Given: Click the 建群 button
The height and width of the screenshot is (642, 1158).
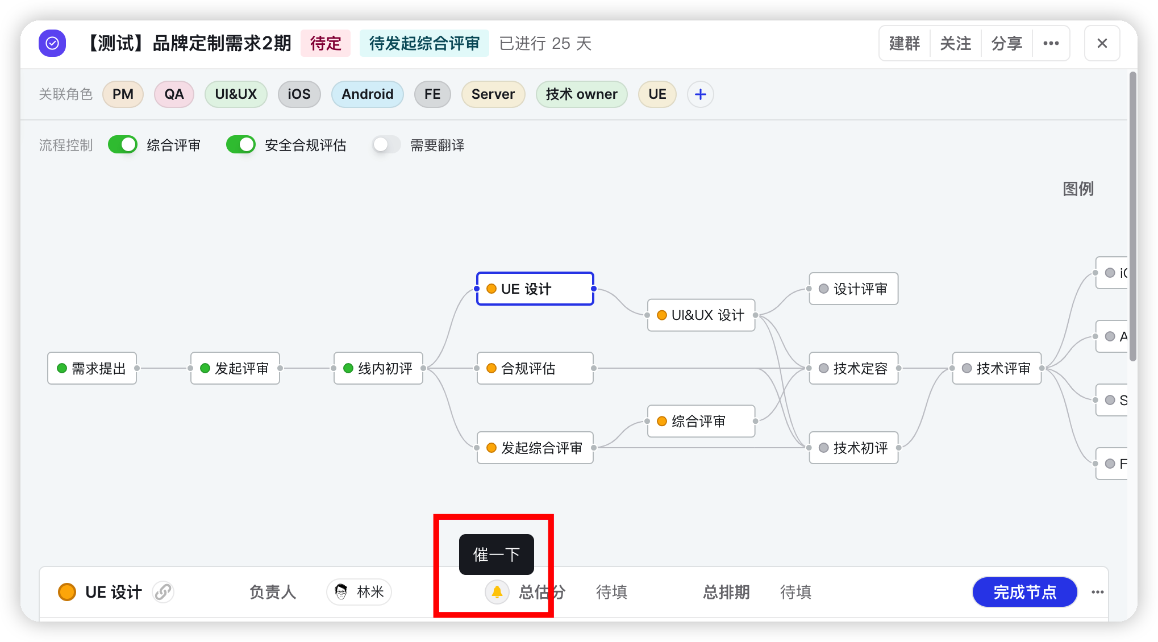Looking at the screenshot, I should tap(904, 43).
